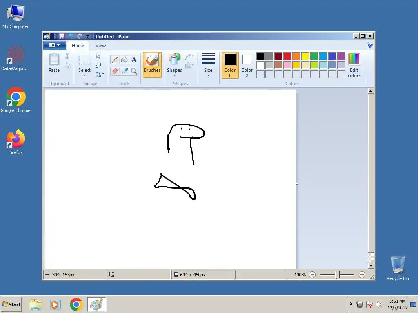The height and width of the screenshot is (313, 418).
Task: Expand the Shapes dropdown arrow
Action: click(x=174, y=75)
